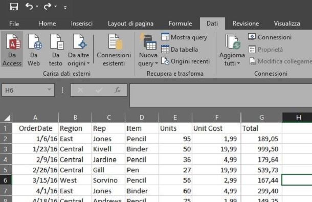Click the Da Web import icon
Image resolution: width=312 pixels, height=202 pixels.
point(34,50)
